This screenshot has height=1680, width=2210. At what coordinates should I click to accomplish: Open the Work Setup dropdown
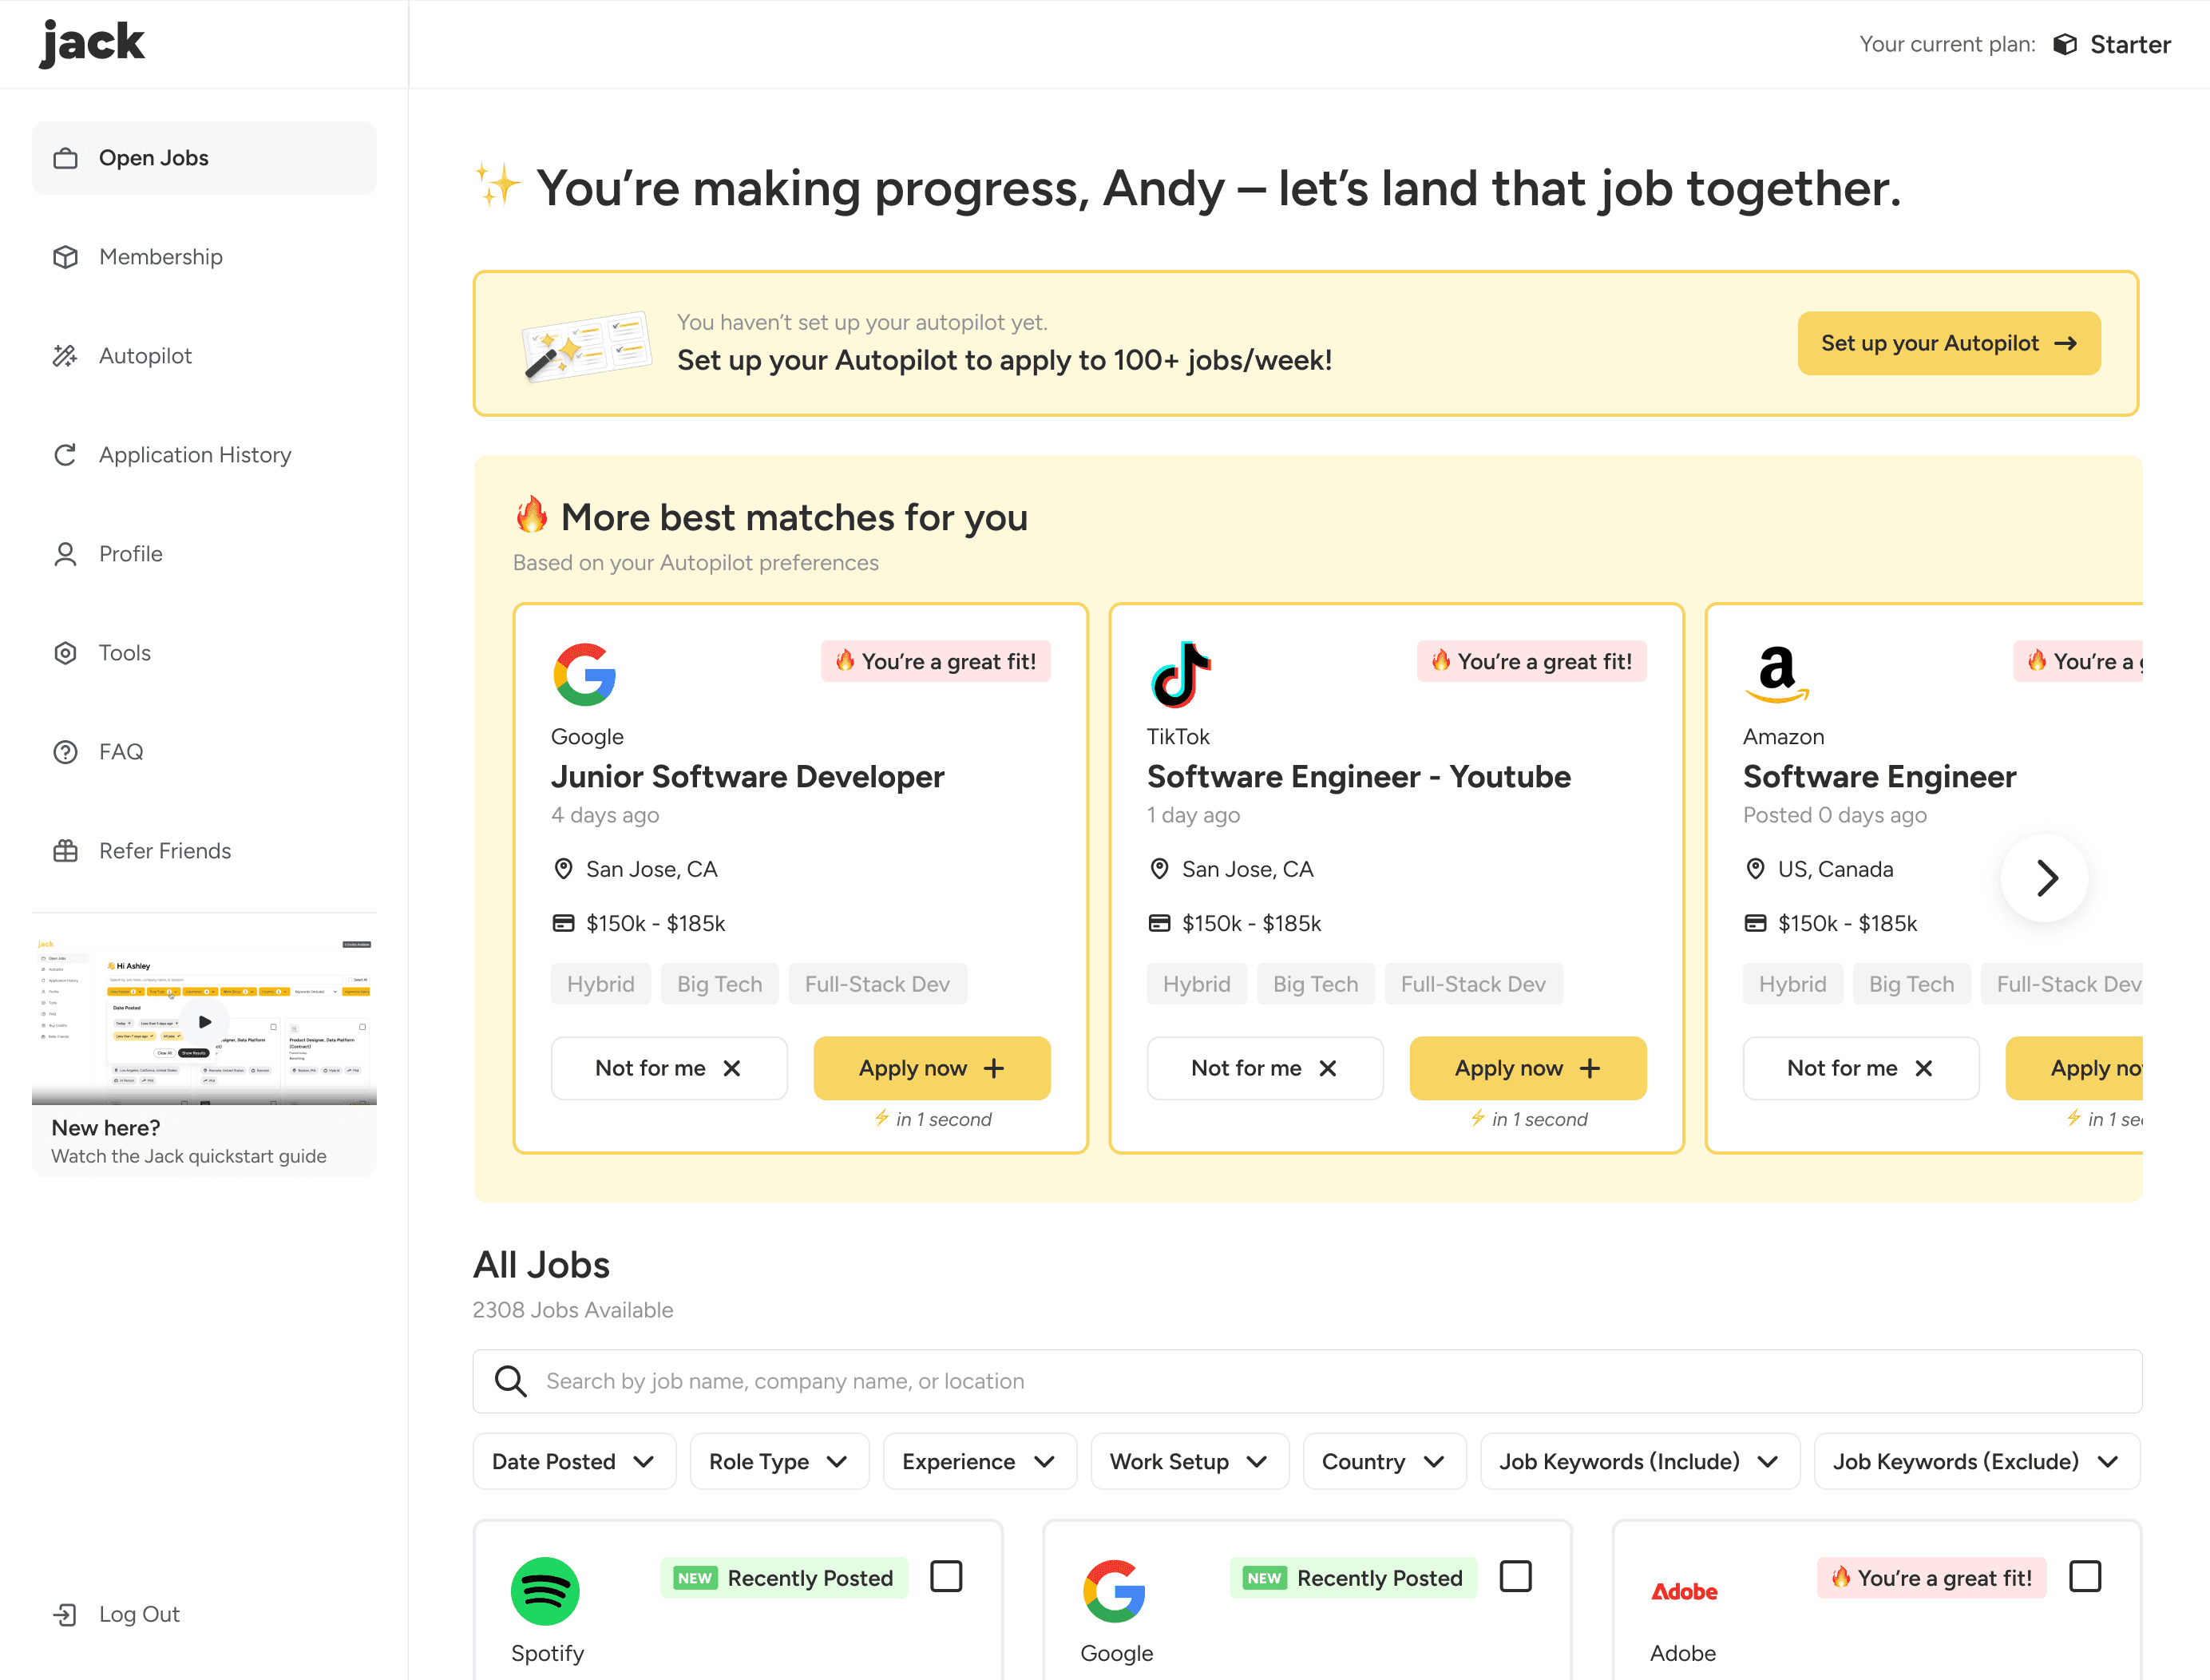click(1189, 1461)
